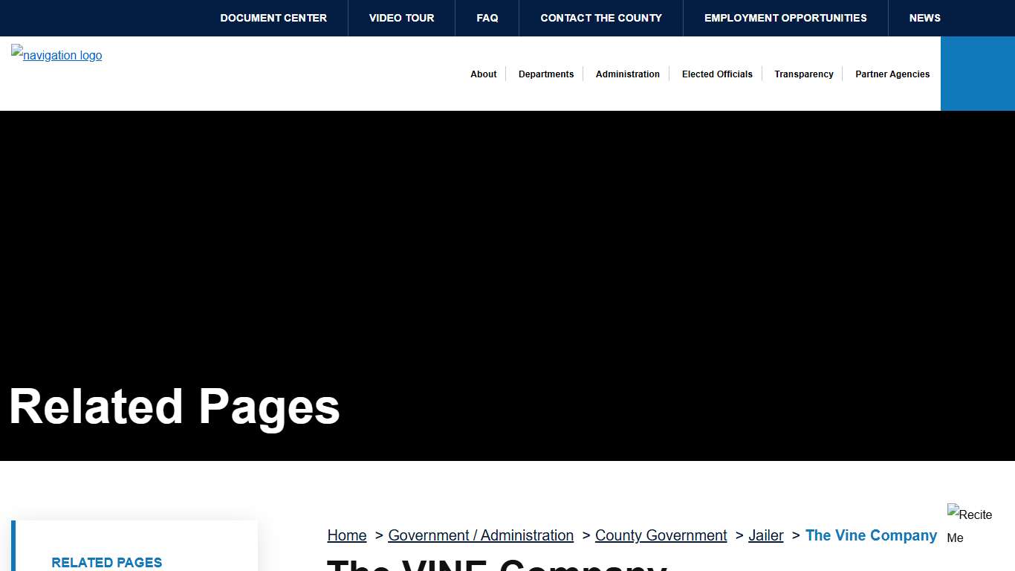Expand the Departments menu
The height and width of the screenshot is (571, 1015).
tap(546, 74)
